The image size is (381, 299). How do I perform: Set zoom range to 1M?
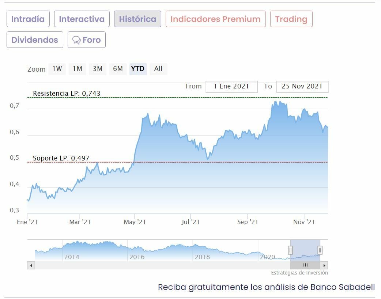[x=77, y=69]
